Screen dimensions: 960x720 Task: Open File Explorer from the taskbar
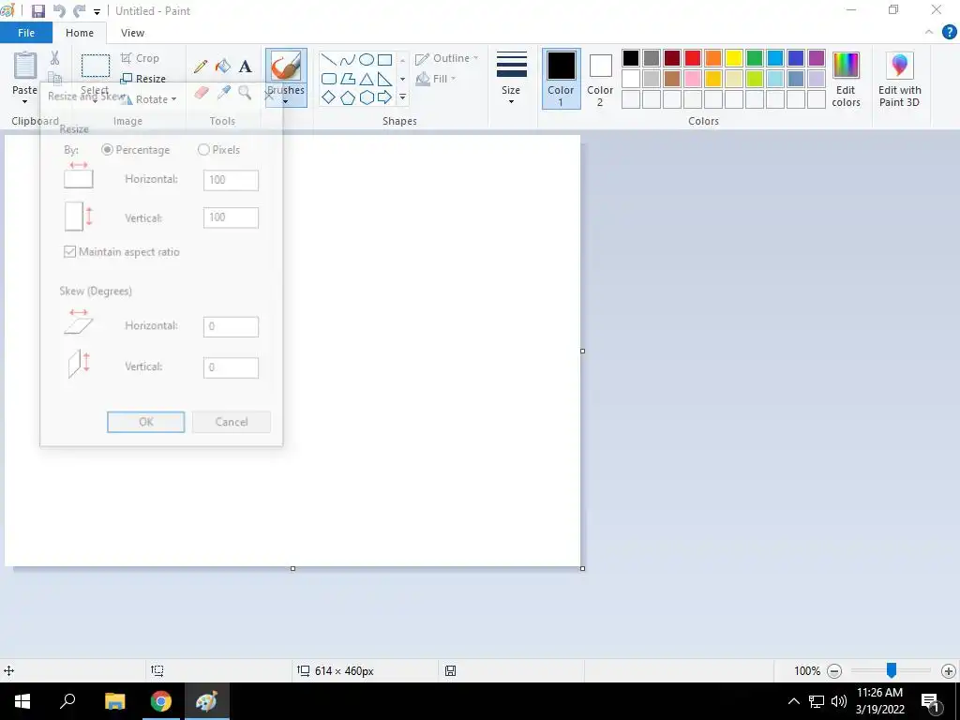[x=114, y=701]
